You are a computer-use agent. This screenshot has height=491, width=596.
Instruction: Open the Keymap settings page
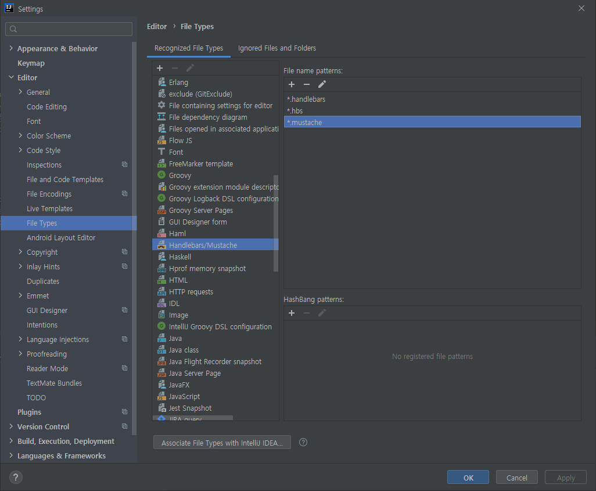click(31, 63)
